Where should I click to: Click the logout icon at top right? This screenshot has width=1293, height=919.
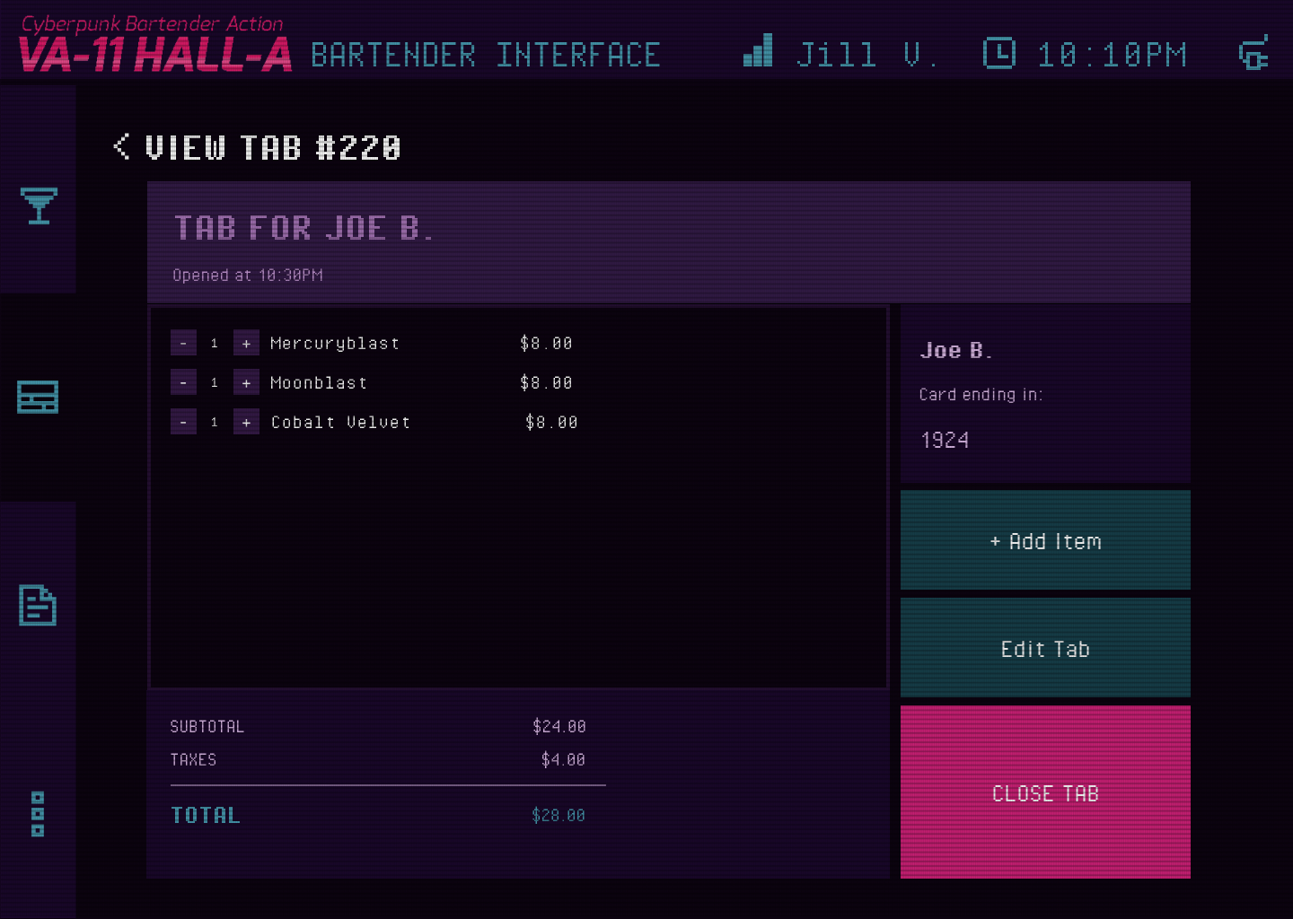[1253, 53]
